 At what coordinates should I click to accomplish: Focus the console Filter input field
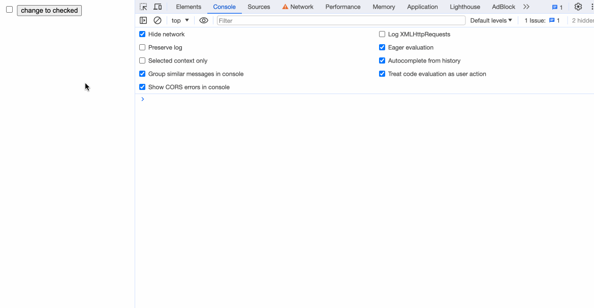pos(341,20)
